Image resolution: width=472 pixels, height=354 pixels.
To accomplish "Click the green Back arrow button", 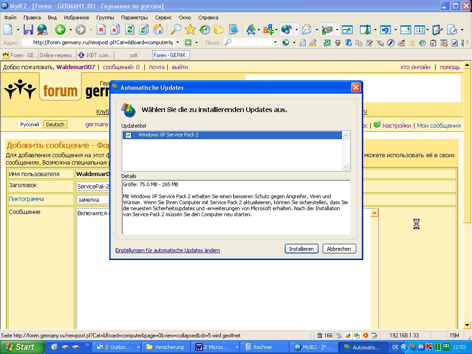I will click(60, 29).
